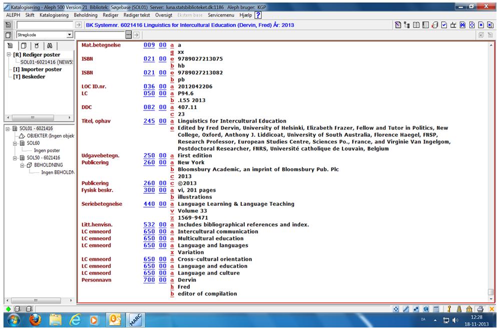Click the hierarchy tree icon in top-right toolbar

[407, 25]
